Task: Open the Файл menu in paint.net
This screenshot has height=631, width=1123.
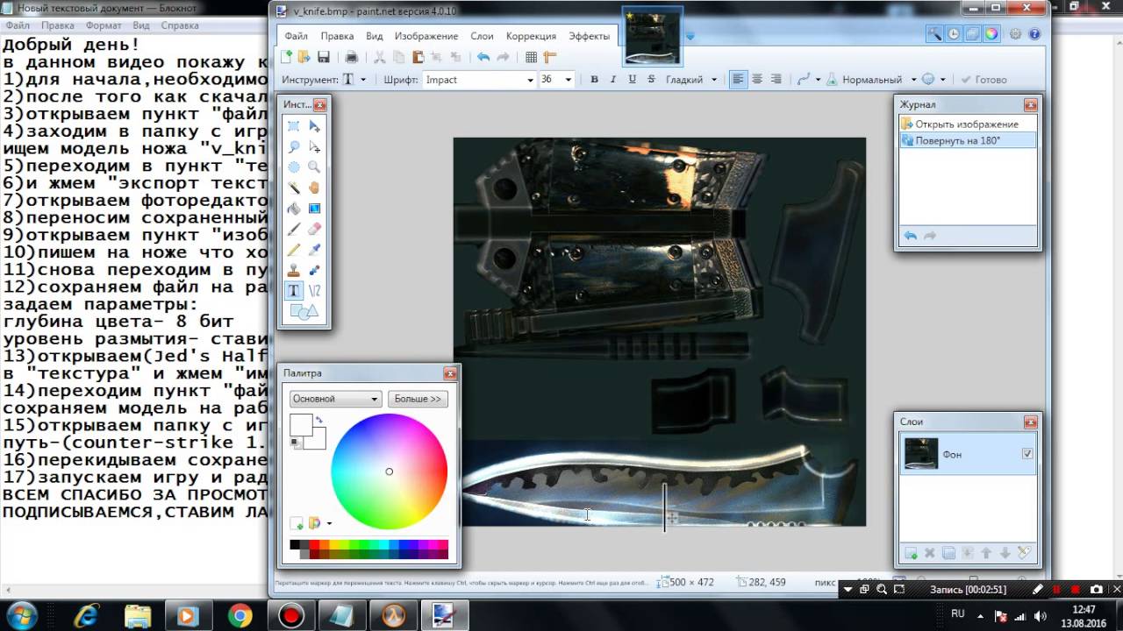Action: (x=296, y=36)
